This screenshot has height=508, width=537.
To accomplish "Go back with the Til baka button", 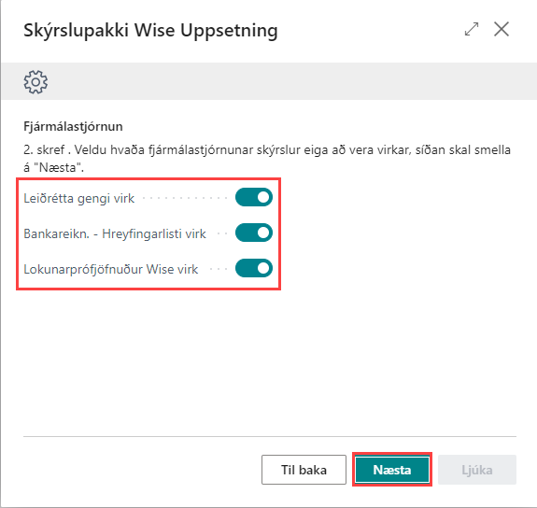I will pos(304,470).
